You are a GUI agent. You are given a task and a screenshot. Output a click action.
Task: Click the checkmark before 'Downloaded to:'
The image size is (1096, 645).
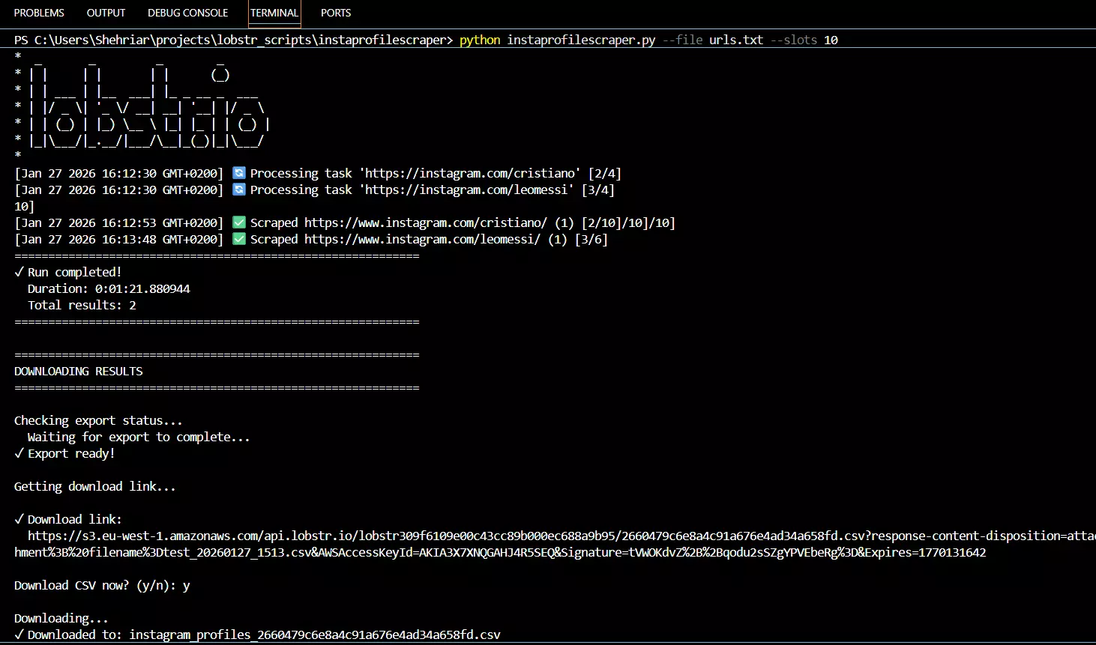click(x=19, y=635)
